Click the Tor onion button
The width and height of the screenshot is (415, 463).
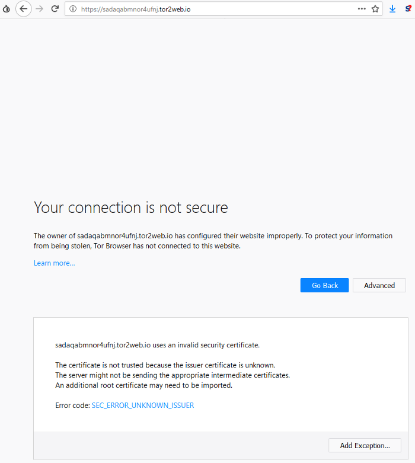tap(6, 9)
